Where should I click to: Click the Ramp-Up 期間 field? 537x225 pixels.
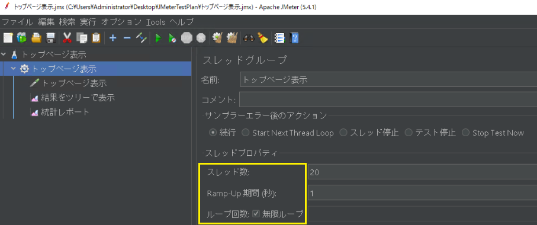click(422, 194)
